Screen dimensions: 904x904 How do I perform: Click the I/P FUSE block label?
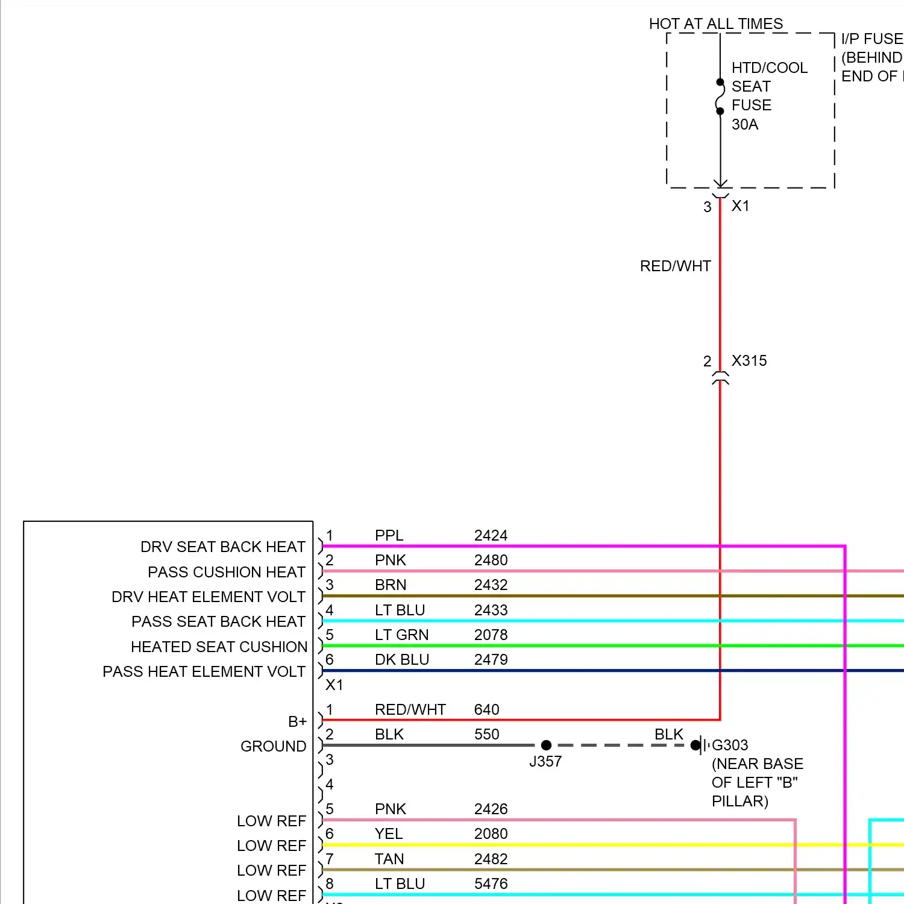click(x=872, y=58)
